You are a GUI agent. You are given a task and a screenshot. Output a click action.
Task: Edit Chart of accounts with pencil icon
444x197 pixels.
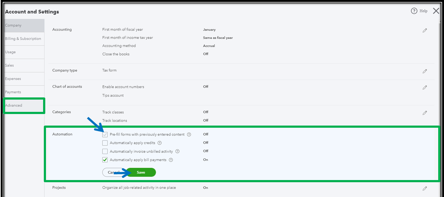425,87
